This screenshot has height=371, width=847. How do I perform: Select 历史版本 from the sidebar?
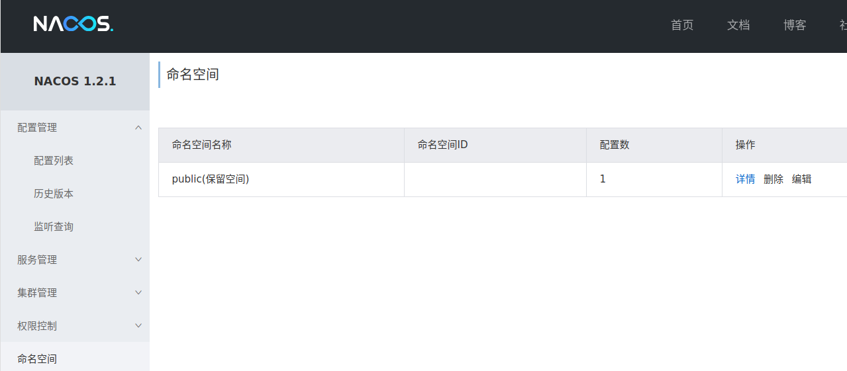(x=54, y=194)
